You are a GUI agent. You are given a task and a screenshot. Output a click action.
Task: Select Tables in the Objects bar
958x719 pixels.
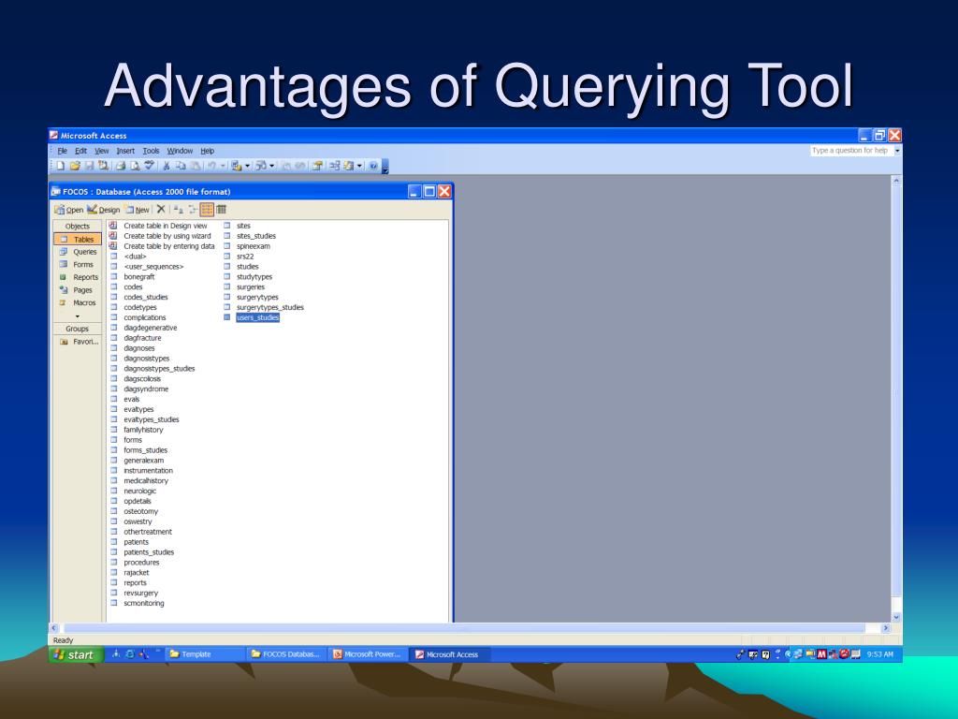tap(78, 239)
